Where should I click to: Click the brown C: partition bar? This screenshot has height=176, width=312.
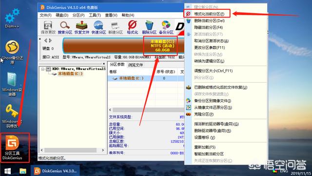123,46
